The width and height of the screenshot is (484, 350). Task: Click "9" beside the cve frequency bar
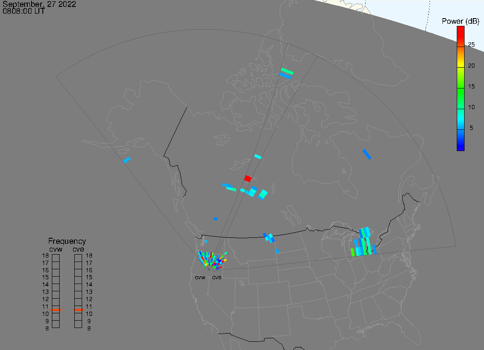click(89, 322)
